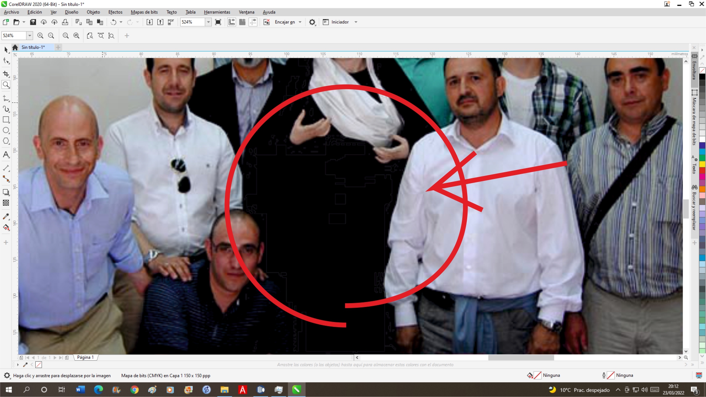This screenshot has height=397, width=706.
Task: Click the Zoom In magnifier button
Action: pos(41,36)
